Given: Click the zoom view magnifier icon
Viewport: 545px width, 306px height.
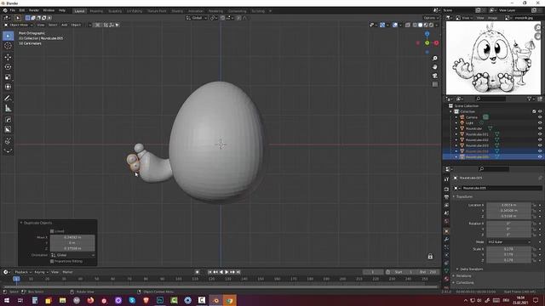Looking at the screenshot, I should 435,59.
